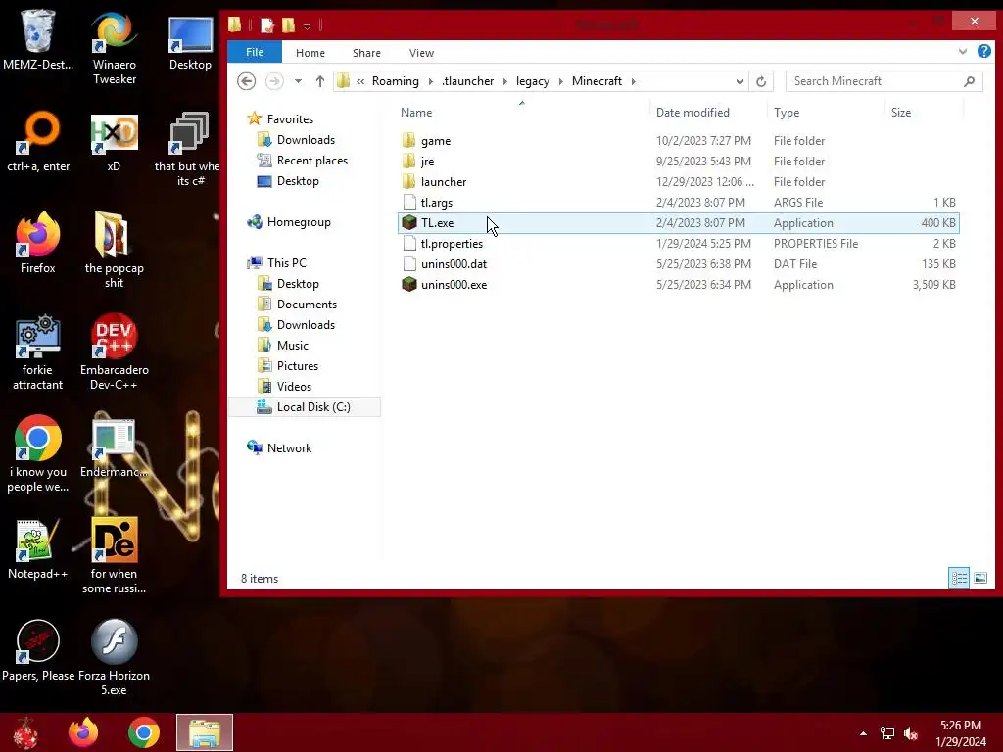Select the unins000.exe application icon
This screenshot has width=1003, height=752.
pyautogui.click(x=409, y=285)
